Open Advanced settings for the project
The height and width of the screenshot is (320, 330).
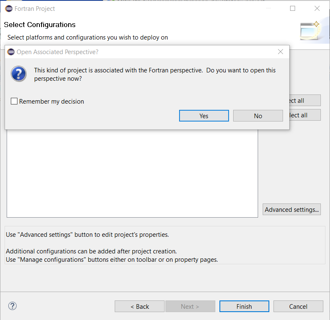pyautogui.click(x=292, y=209)
